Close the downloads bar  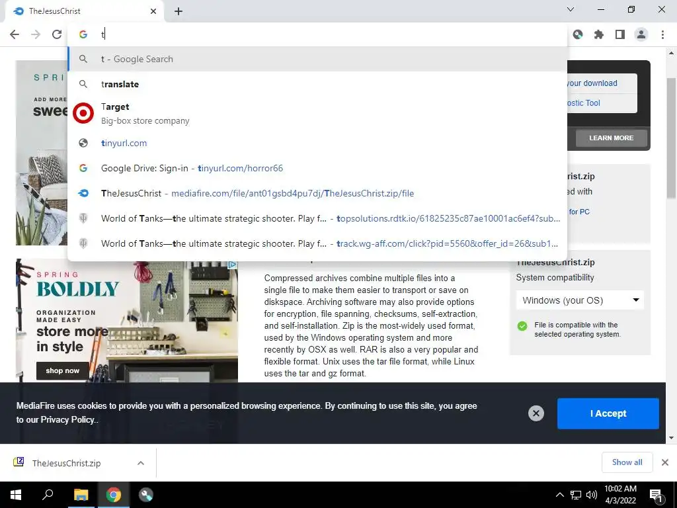[x=665, y=462]
